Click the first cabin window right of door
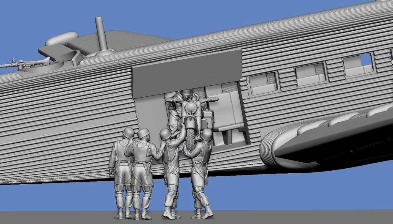Screen dimensions: 393x224 click(263, 84)
